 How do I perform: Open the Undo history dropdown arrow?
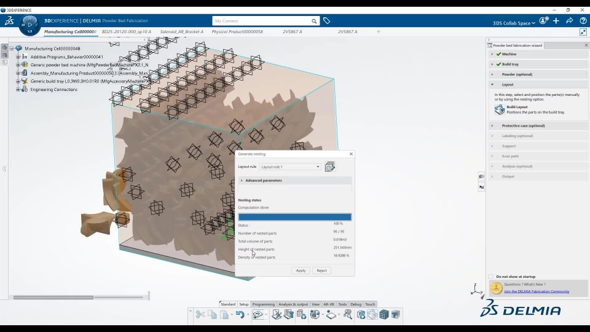pos(248,315)
